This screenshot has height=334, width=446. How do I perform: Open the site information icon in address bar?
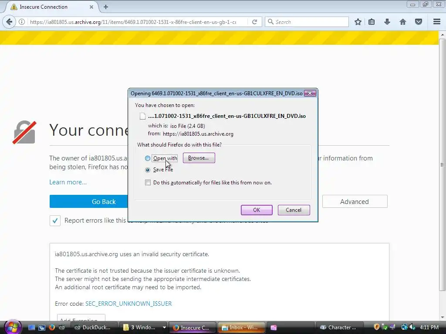(22, 22)
